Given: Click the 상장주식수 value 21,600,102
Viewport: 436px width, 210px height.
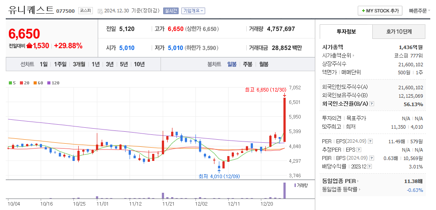Looking at the screenshot, I should [x=411, y=65].
